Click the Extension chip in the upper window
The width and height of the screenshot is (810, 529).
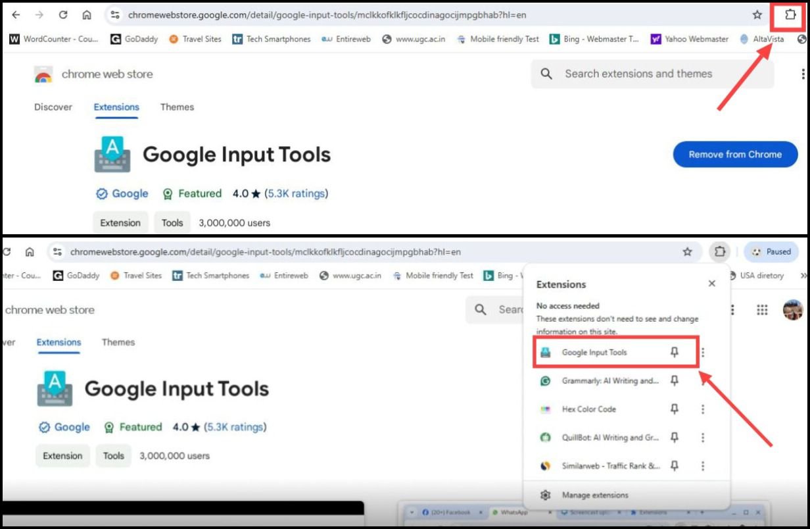point(120,223)
